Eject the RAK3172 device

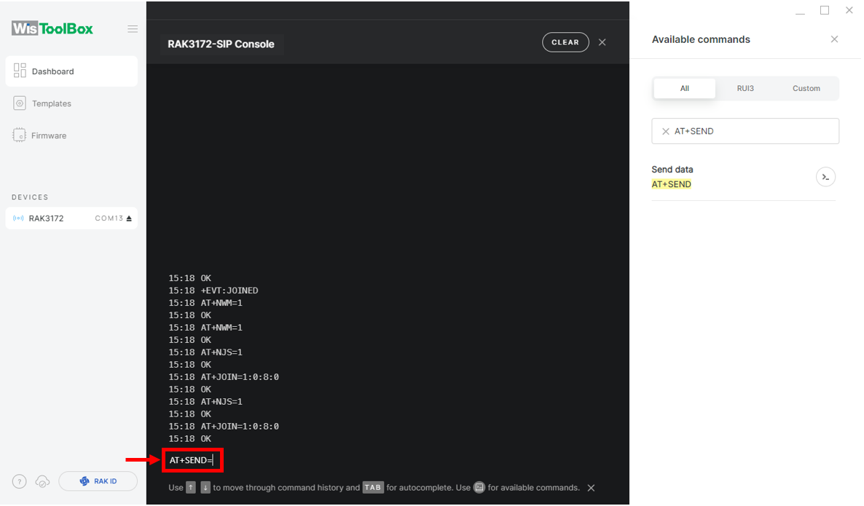129,218
